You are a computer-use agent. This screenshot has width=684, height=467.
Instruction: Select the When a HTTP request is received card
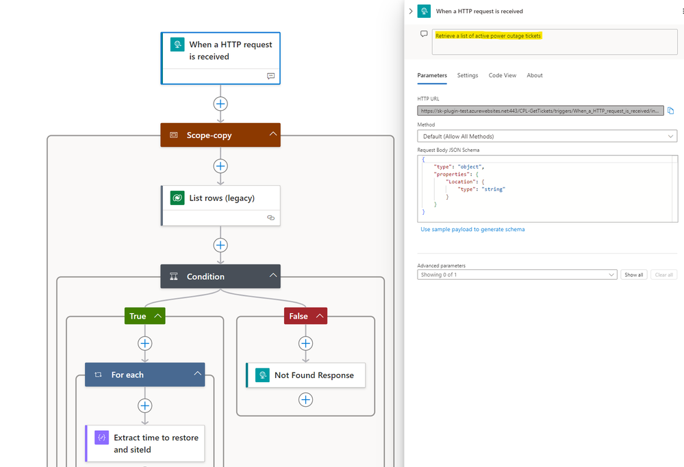pos(220,58)
